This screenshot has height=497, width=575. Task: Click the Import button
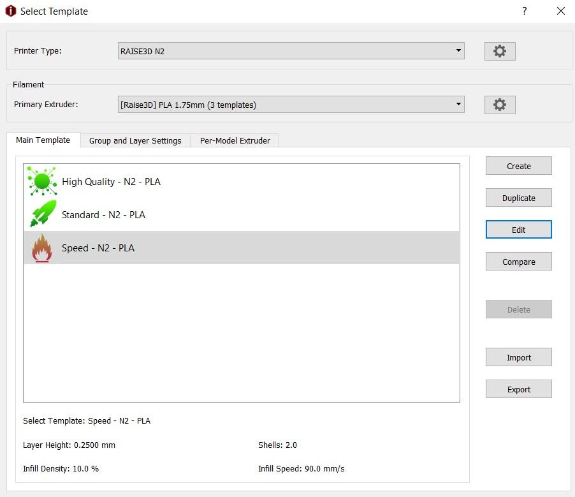(x=518, y=357)
